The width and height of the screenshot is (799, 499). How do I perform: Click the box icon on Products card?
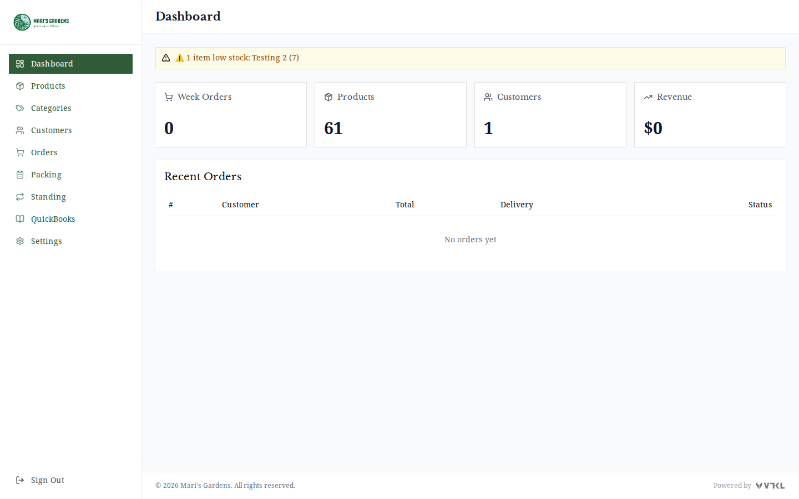328,97
